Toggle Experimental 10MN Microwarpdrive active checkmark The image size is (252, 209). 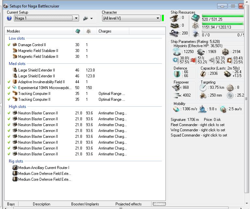(x=9, y=87)
